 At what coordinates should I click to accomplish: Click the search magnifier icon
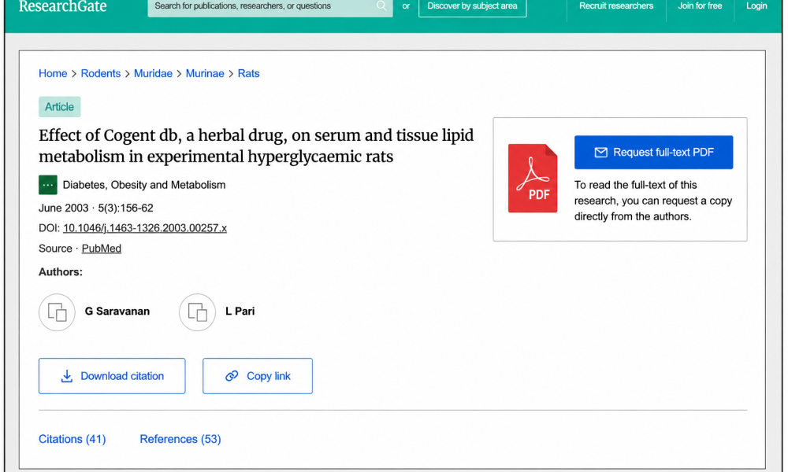(x=381, y=6)
